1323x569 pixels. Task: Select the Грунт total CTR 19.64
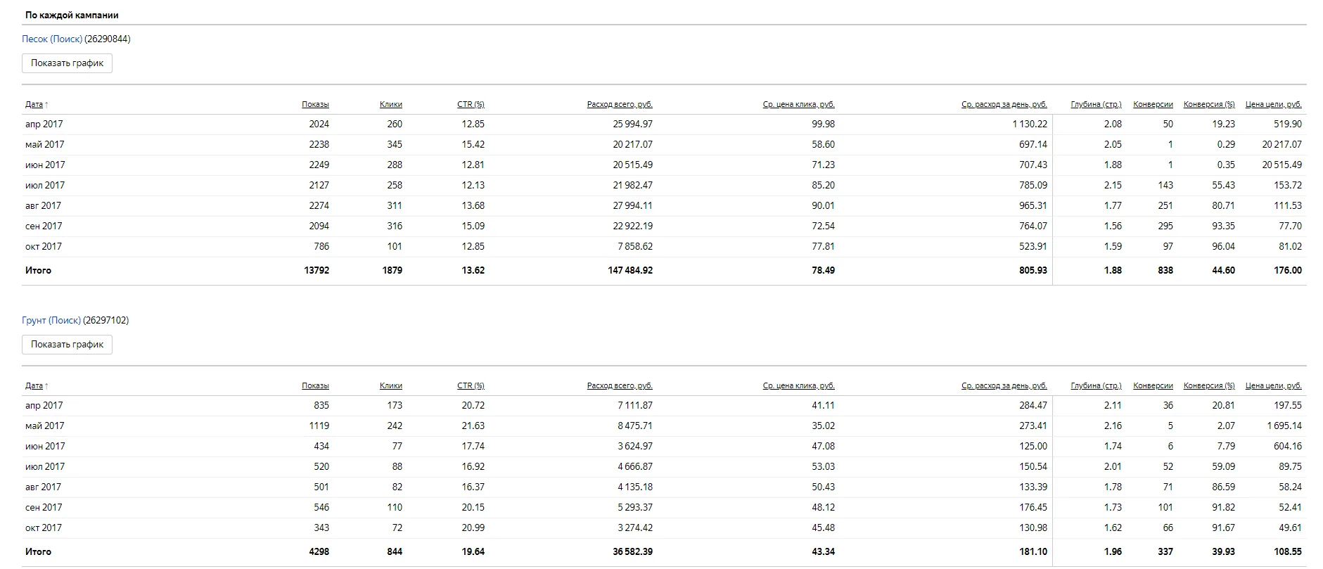[x=473, y=552]
